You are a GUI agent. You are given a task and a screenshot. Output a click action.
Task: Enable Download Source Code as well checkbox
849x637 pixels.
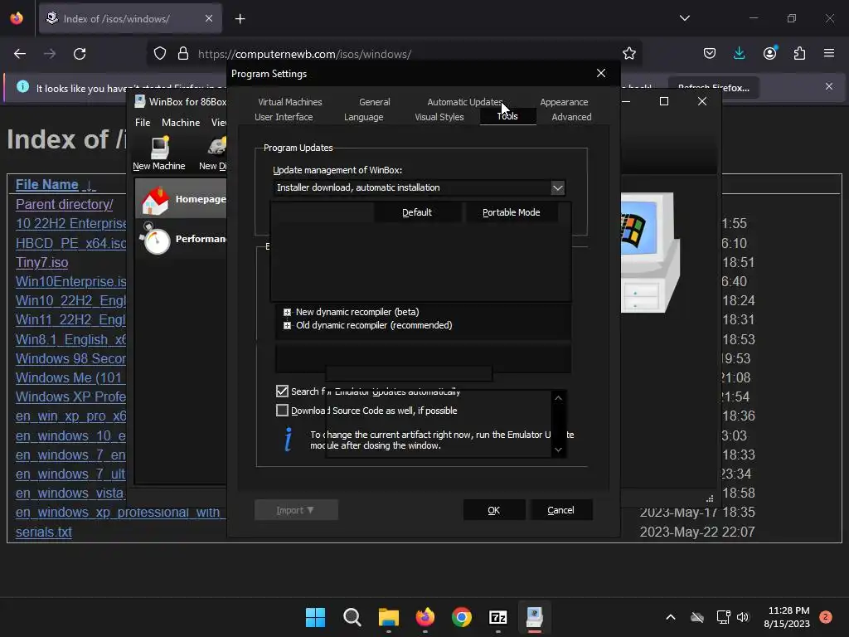[282, 411]
